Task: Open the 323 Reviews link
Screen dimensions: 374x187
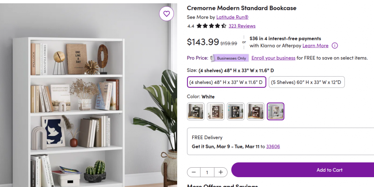Action: 242,26
